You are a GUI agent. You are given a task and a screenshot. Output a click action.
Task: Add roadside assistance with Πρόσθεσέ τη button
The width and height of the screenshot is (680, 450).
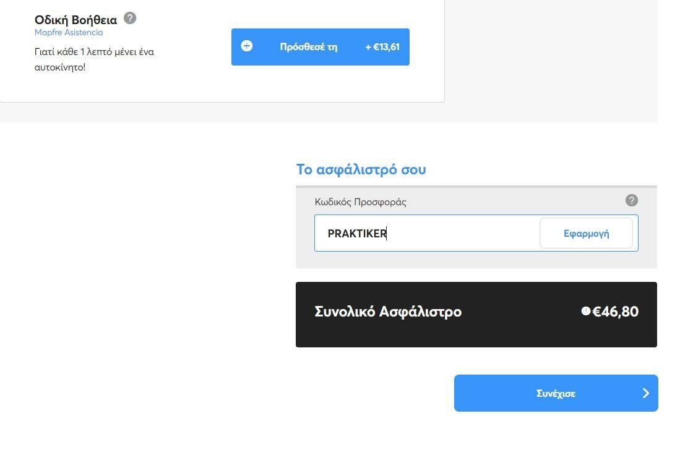tap(320, 47)
